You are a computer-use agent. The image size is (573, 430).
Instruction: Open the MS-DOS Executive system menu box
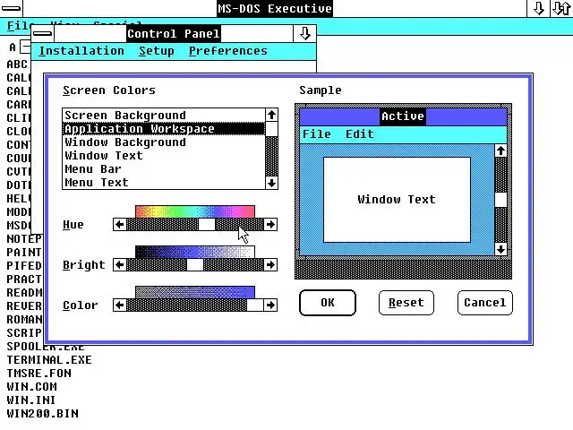point(11,8)
